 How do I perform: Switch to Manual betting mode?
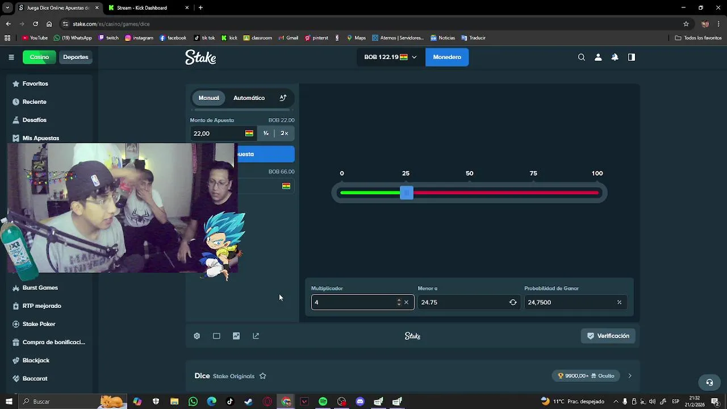[208, 98]
